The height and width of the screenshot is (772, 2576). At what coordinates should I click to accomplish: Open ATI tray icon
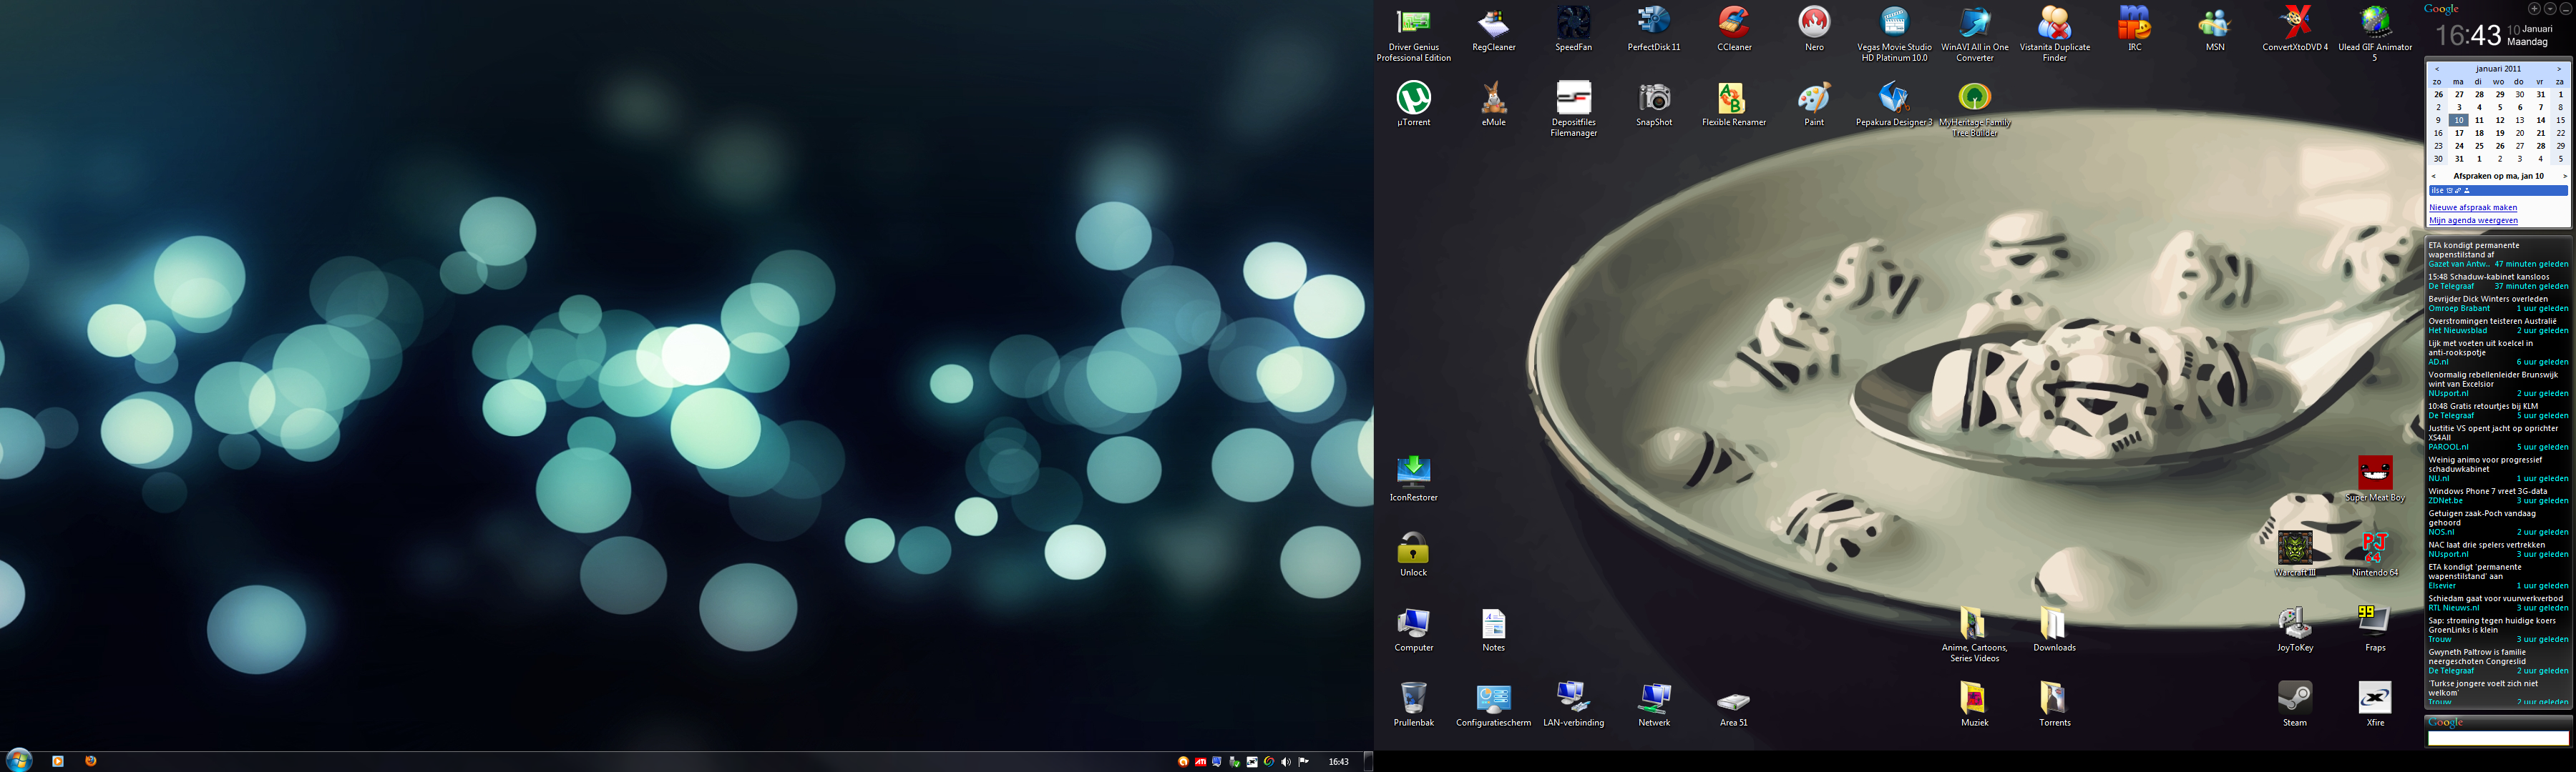point(1200,762)
